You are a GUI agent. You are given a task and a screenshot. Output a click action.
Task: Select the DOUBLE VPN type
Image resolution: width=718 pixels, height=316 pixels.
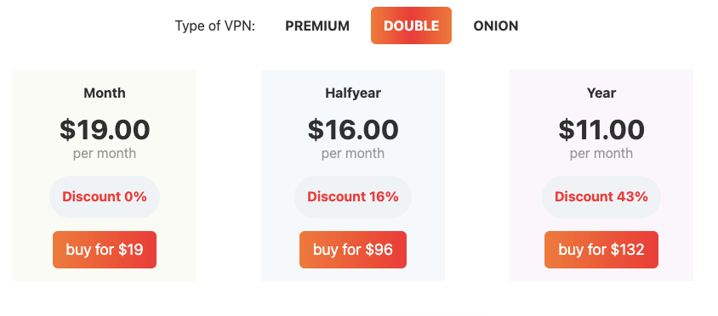[411, 25]
